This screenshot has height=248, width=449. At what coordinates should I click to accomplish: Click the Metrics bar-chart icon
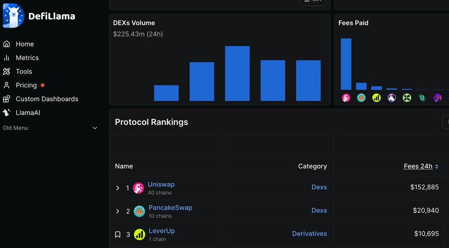pos(7,58)
